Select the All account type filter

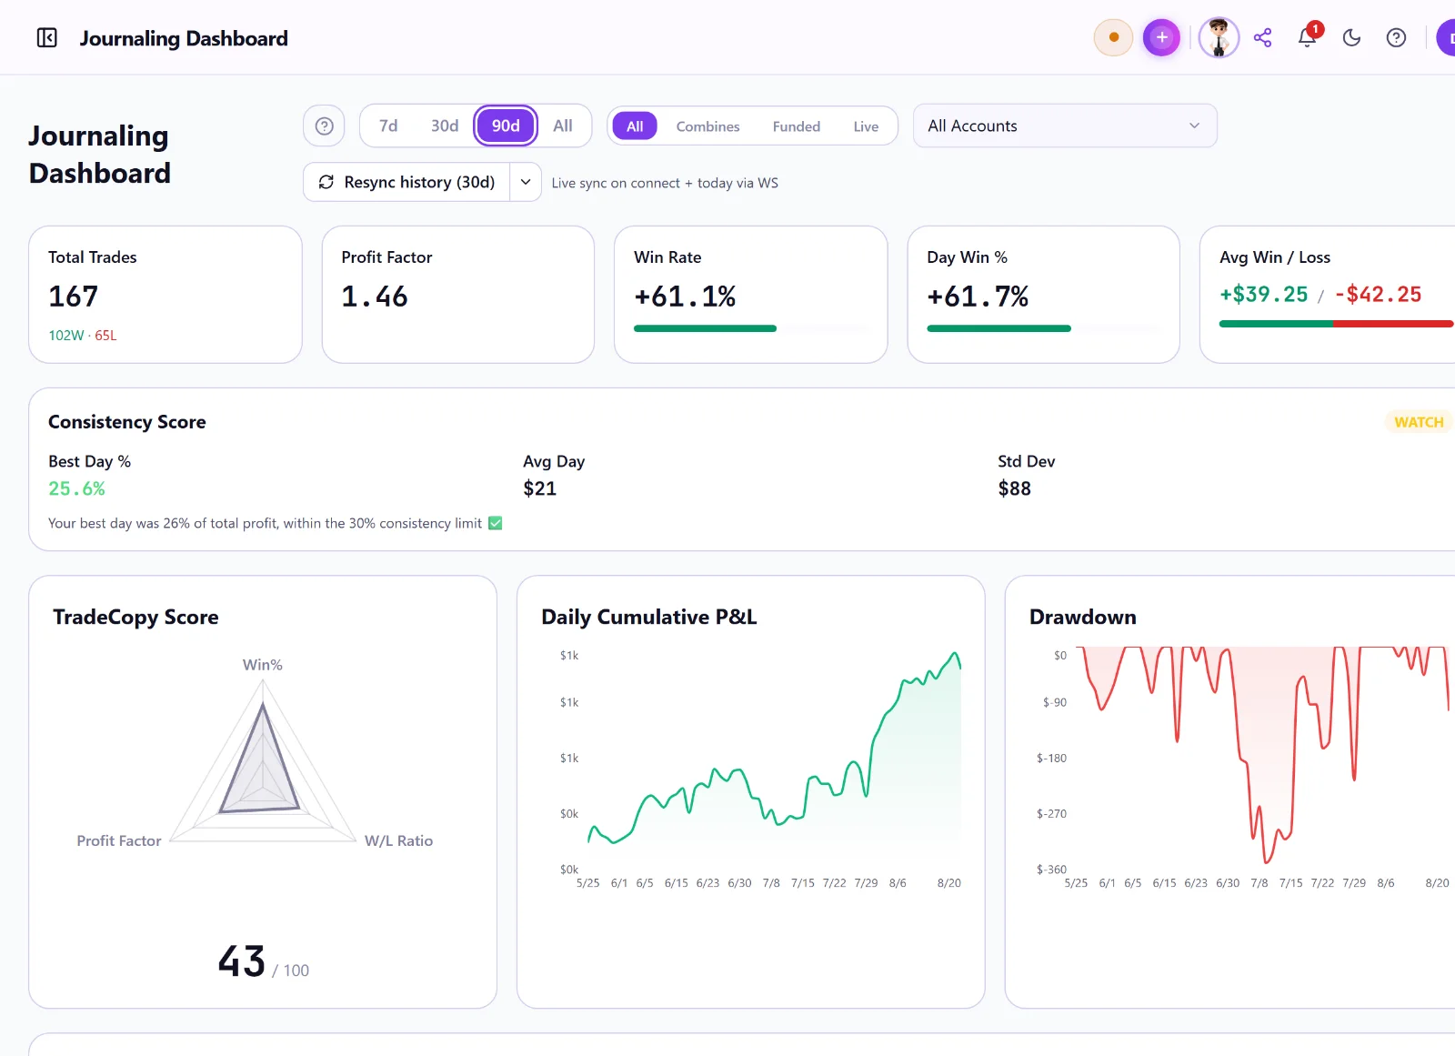point(635,126)
